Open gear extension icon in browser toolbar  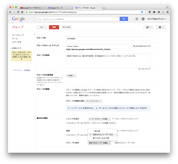(154, 12)
